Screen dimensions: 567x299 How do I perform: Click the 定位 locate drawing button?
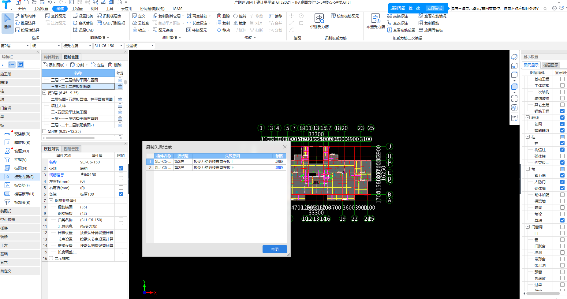pyautogui.click(x=98, y=65)
